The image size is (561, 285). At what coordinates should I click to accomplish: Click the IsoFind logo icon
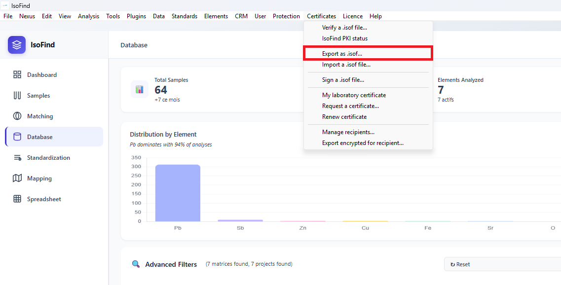tap(16, 44)
